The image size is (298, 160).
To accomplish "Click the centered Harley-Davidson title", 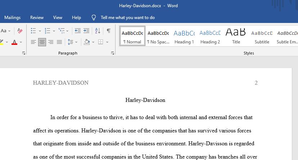I will (145, 100).
